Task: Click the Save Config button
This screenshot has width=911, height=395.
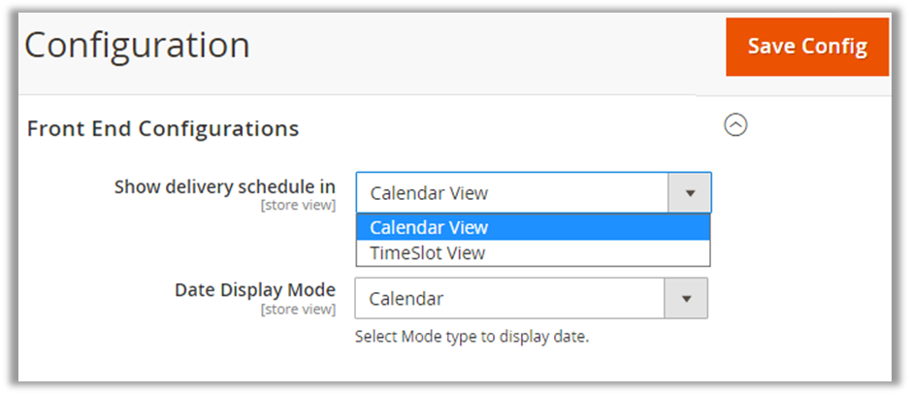Action: (806, 47)
